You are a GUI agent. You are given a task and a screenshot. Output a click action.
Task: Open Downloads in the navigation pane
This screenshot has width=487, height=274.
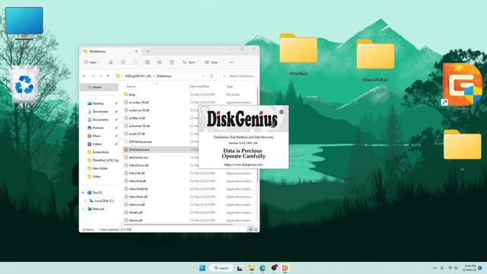(100, 112)
